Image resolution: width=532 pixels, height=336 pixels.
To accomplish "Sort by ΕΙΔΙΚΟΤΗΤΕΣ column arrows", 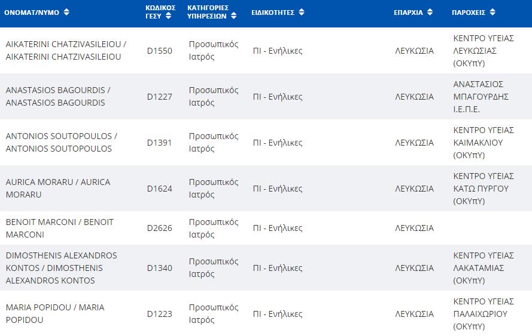I will 302,12.
